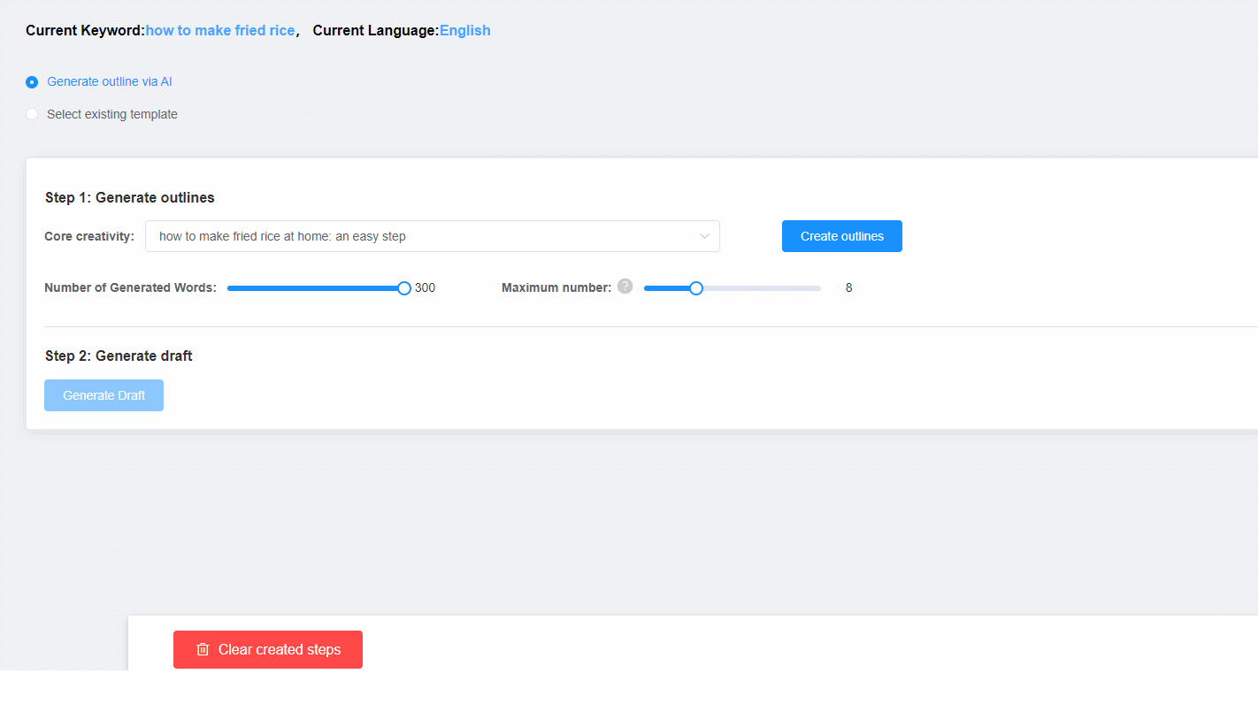Click the 'Step 2: Generate draft' heading
The height and width of the screenshot is (727, 1258).
pos(119,356)
